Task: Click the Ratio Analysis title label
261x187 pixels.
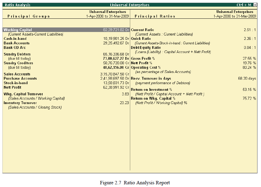Action: [x=17, y=5]
